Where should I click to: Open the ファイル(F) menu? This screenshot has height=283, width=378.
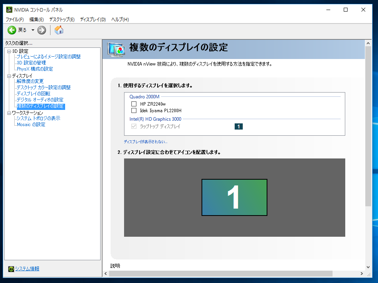point(15,20)
